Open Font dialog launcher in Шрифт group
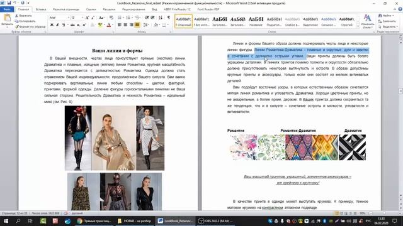Viewport: 403px width, 226px height. pyautogui.click(x=113, y=32)
